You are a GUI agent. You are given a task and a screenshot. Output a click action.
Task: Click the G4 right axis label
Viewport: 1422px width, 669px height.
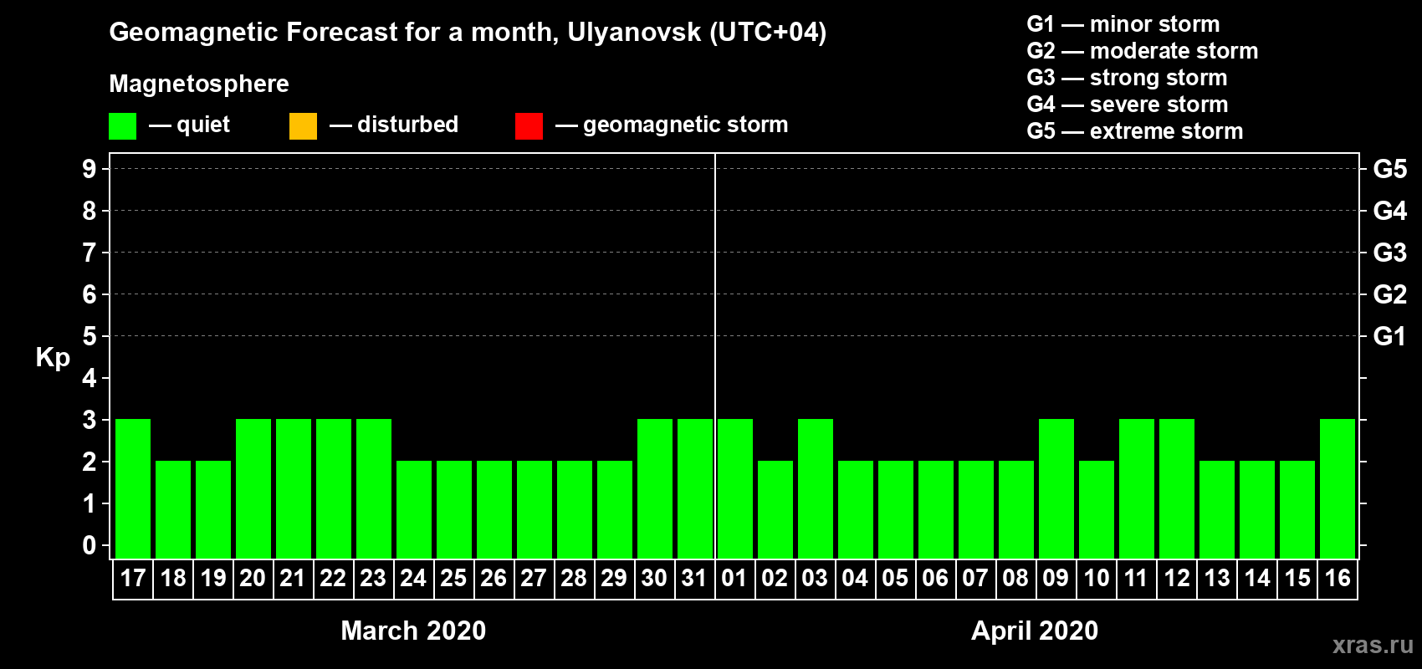[x=1390, y=211]
